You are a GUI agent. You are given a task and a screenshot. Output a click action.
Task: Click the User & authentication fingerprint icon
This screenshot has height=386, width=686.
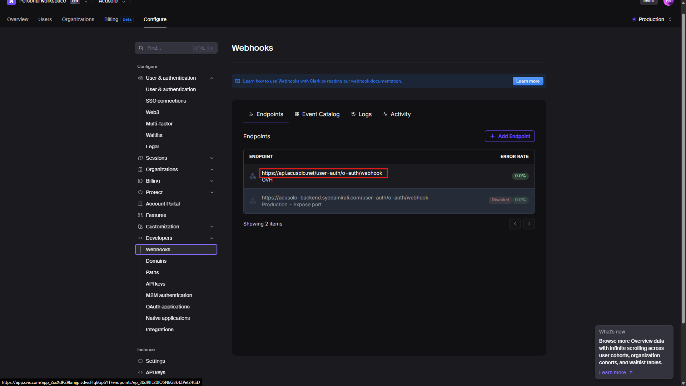(140, 78)
